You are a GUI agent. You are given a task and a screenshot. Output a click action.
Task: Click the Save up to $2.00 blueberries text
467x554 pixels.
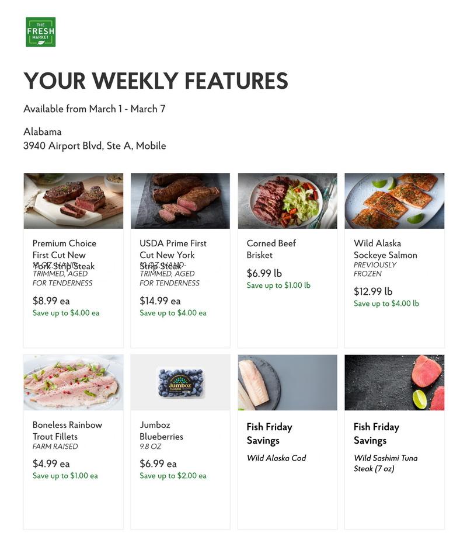pyautogui.click(x=173, y=476)
